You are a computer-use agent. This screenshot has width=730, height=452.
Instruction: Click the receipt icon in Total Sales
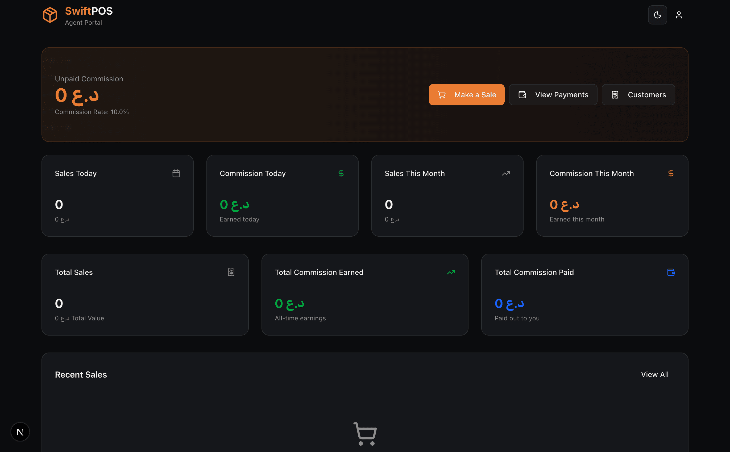[231, 272]
